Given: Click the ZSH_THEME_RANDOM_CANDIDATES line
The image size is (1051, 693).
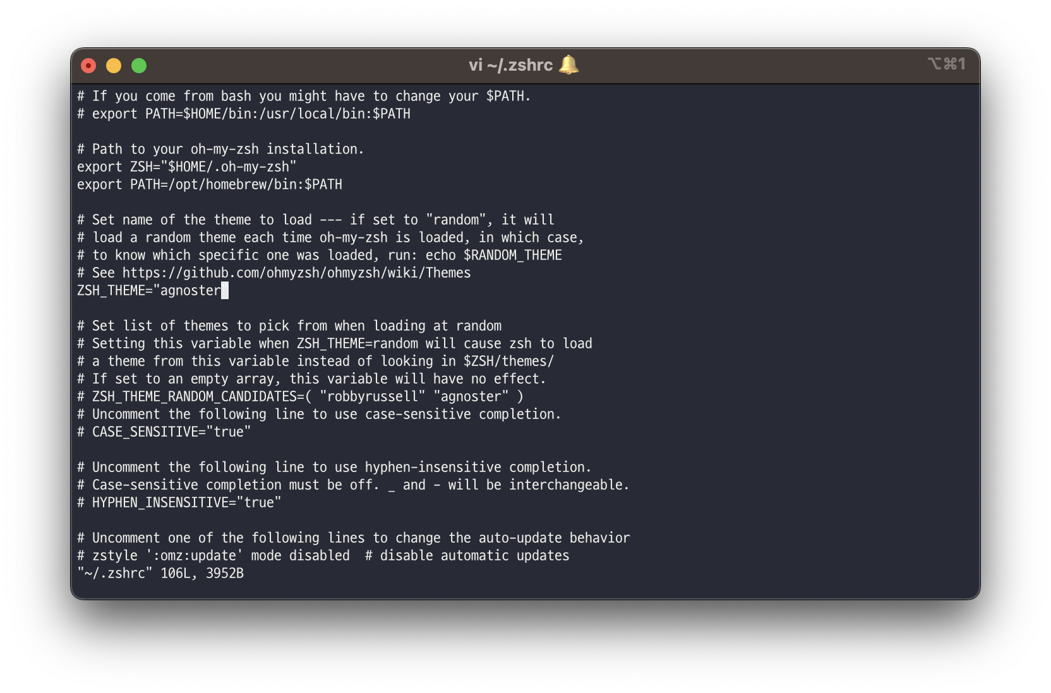Looking at the screenshot, I should [301, 396].
